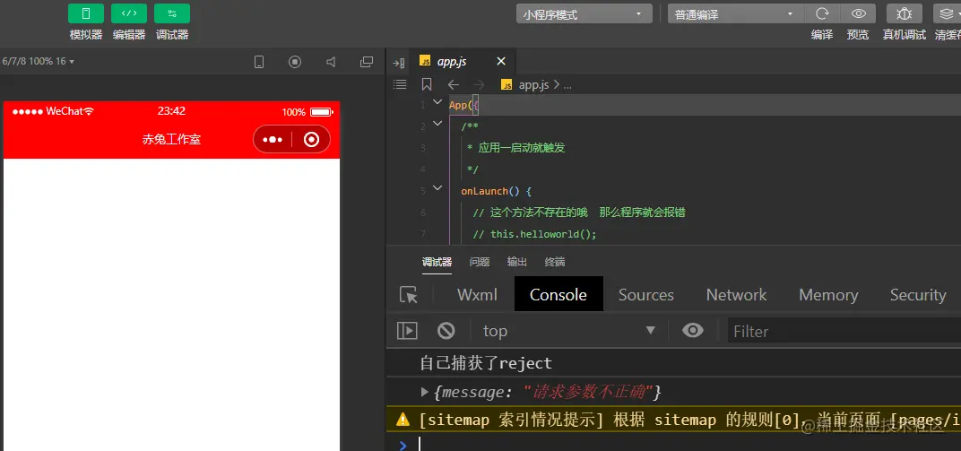Click the onLaunch() code line
The width and height of the screenshot is (961, 451).
[497, 191]
